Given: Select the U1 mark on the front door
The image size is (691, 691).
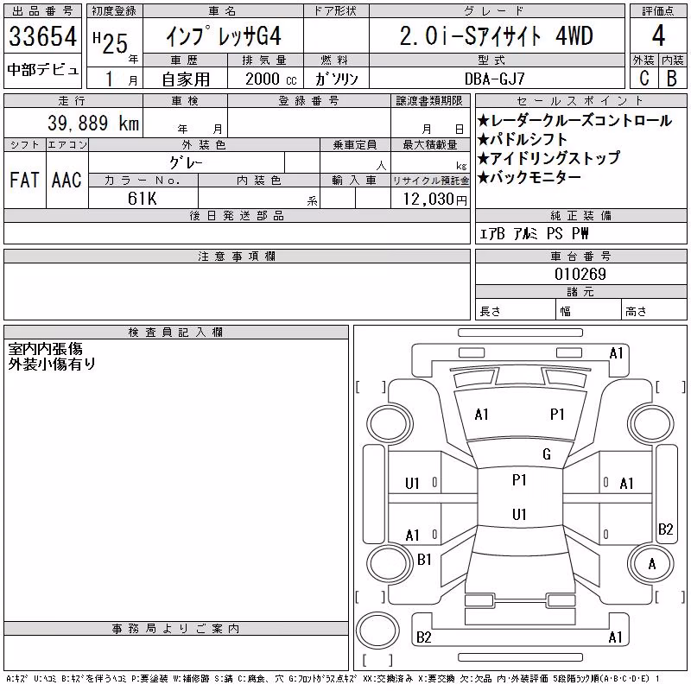Looking at the screenshot, I should point(412,484).
